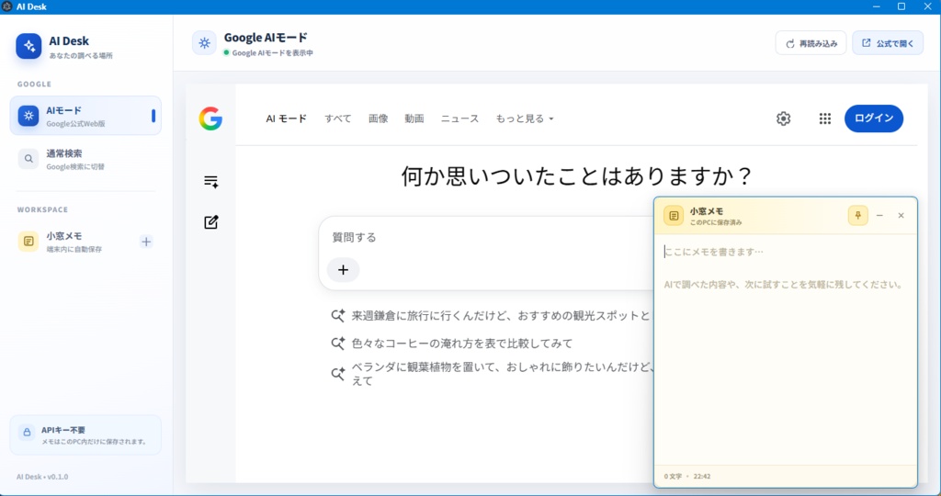Maximize the AI Desk window

pyautogui.click(x=901, y=6)
